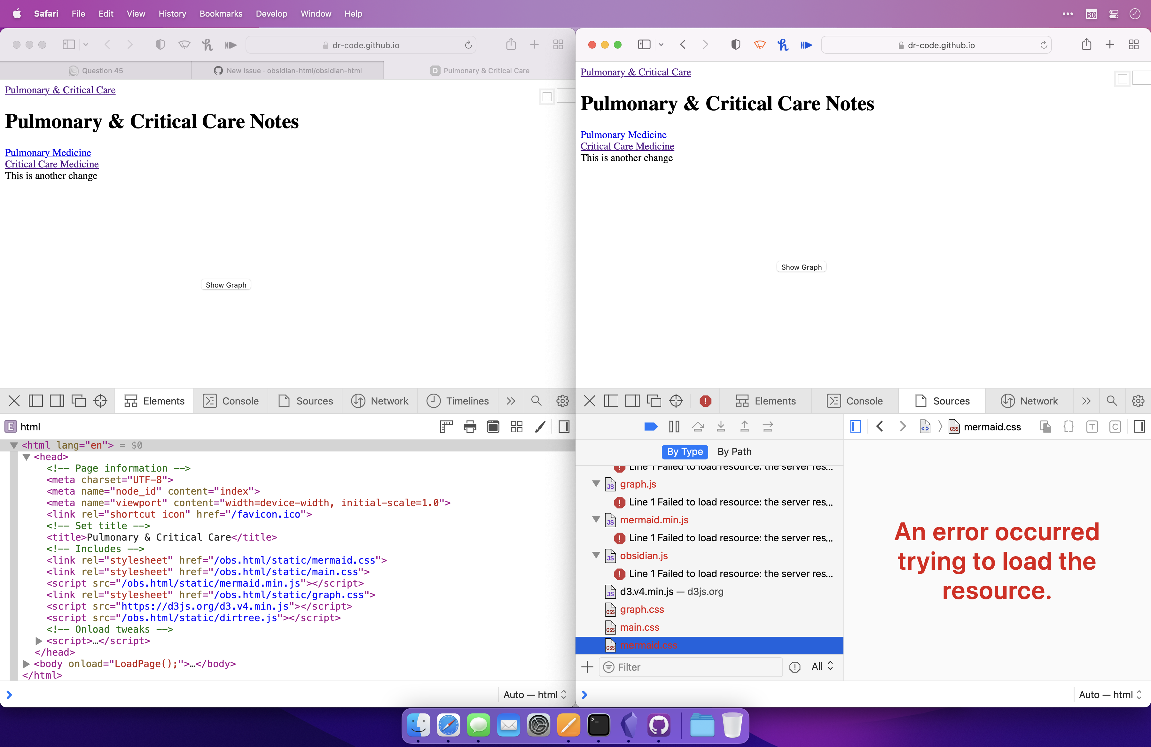Click the pretty-print curly braces icon for mermaid.css
1151x747 pixels.
point(1069,427)
